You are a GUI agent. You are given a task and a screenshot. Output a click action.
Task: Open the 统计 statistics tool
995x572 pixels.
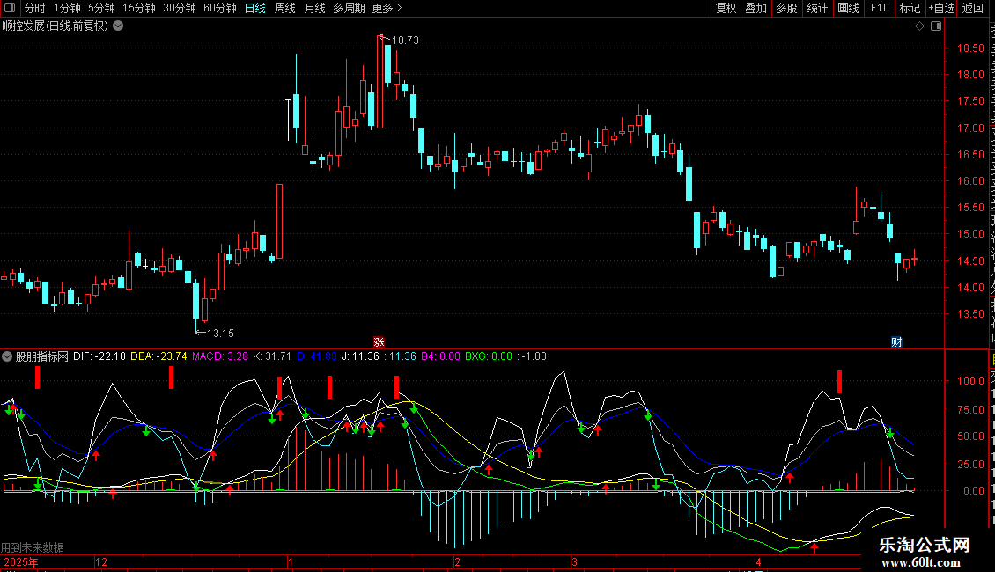tap(817, 8)
